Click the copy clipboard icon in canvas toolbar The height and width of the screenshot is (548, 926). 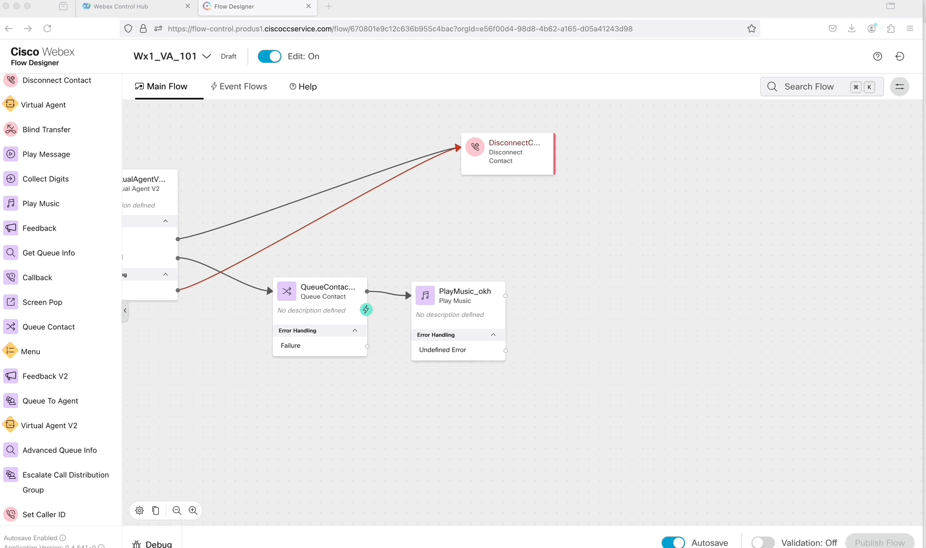click(x=156, y=510)
